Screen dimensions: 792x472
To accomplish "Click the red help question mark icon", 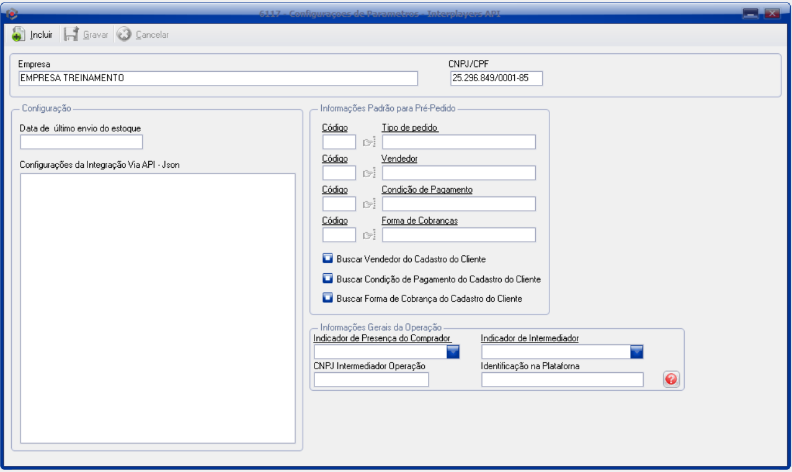I will (670, 380).
